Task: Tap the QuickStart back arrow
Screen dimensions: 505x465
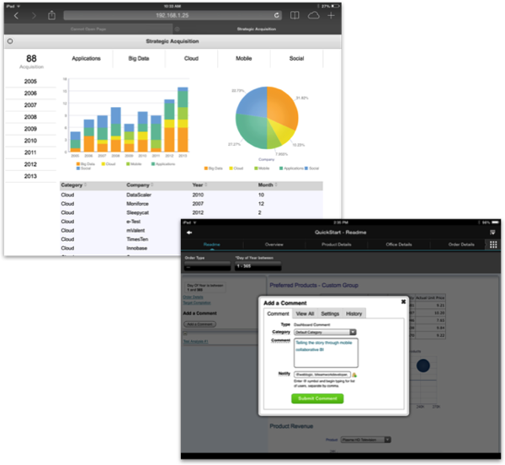Action: [189, 232]
